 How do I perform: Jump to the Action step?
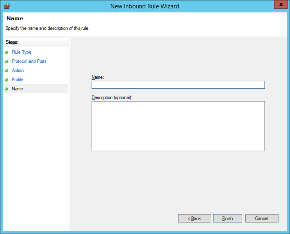pos(18,71)
